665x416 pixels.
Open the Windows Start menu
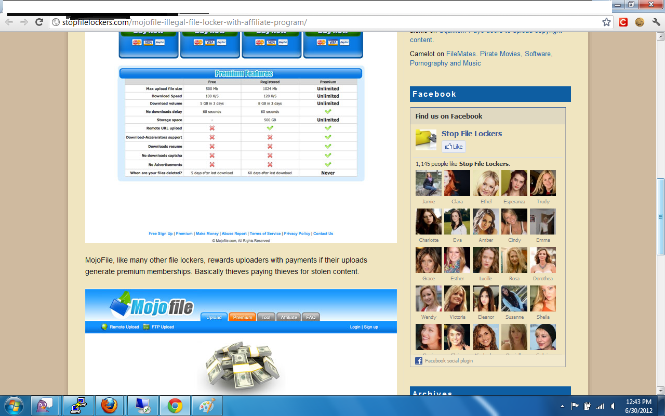(x=14, y=406)
